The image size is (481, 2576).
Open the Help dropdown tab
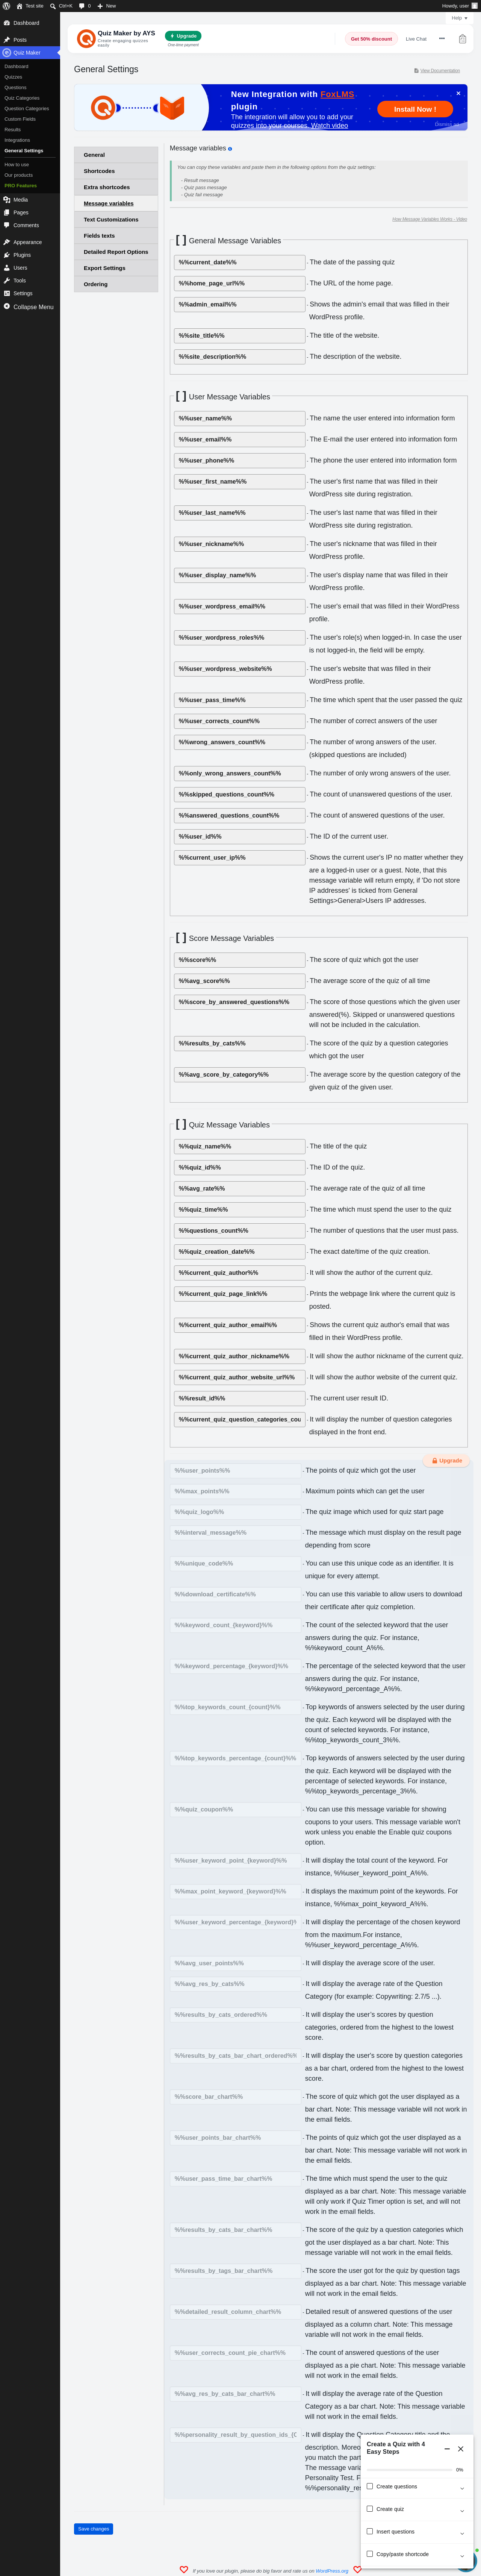click(x=459, y=18)
